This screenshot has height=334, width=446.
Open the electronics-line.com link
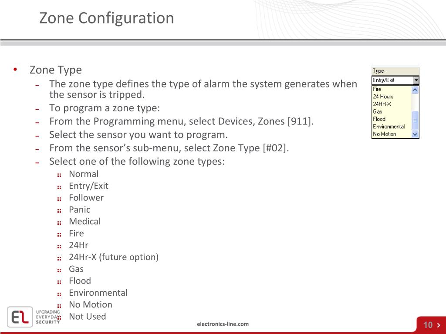click(223, 324)
